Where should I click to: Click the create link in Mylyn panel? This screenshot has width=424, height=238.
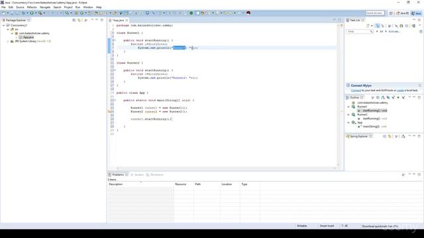click(x=400, y=91)
